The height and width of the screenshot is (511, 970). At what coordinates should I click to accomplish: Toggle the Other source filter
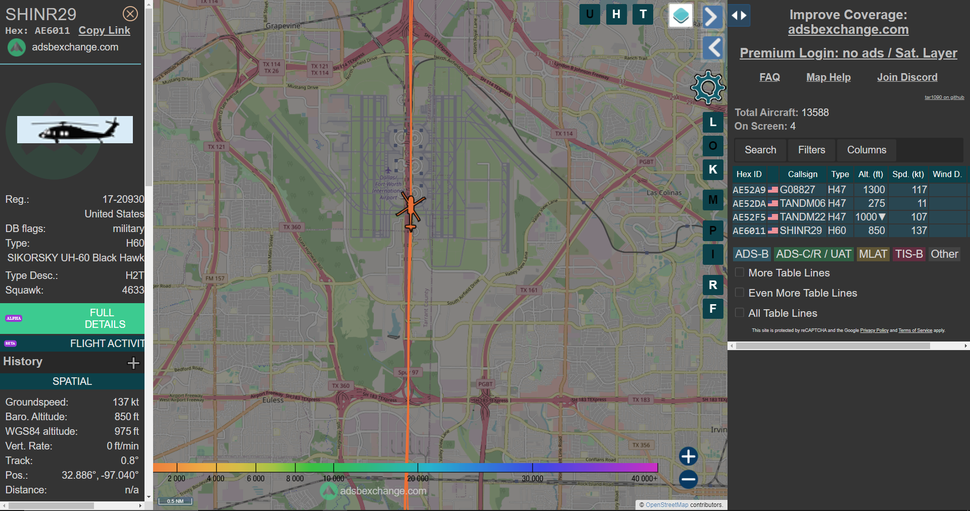(944, 254)
